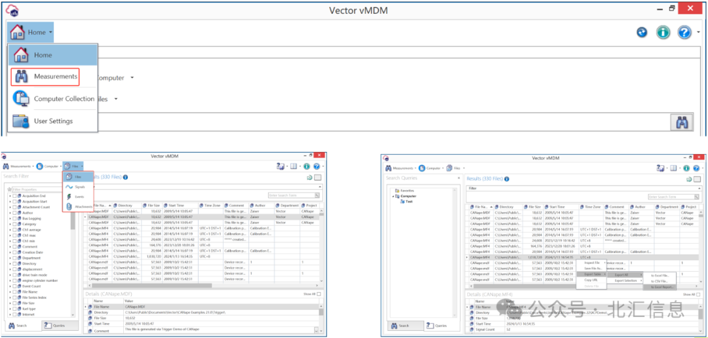Viewport: 708px width, 338px height.
Task: Select Attachments in the bottom-left Files dropdown
Action: click(78, 207)
